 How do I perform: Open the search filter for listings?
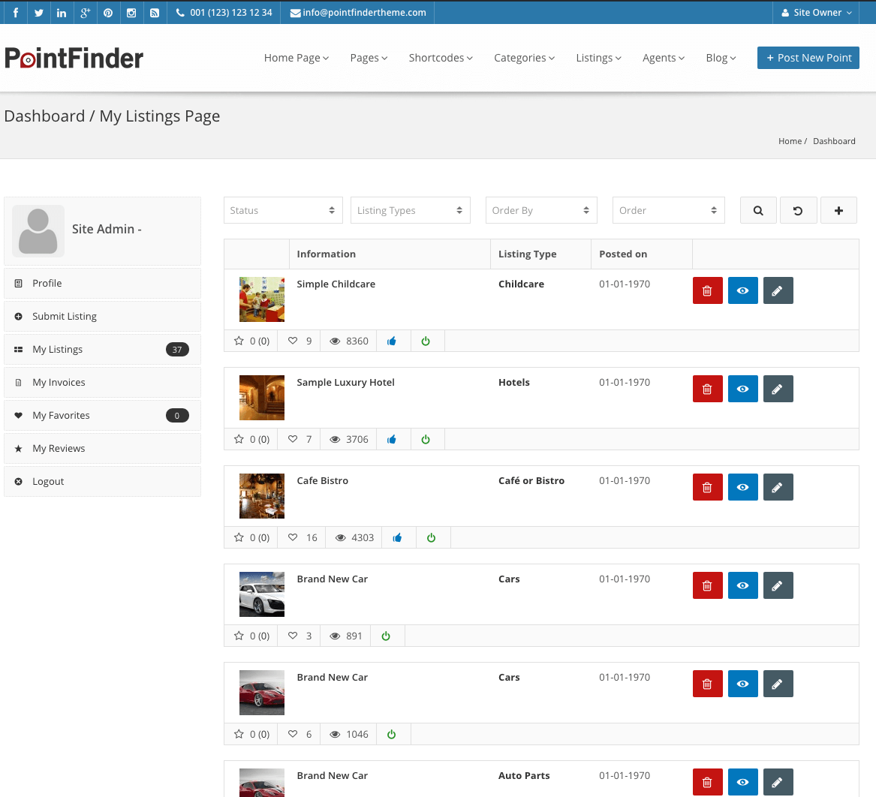click(x=757, y=210)
